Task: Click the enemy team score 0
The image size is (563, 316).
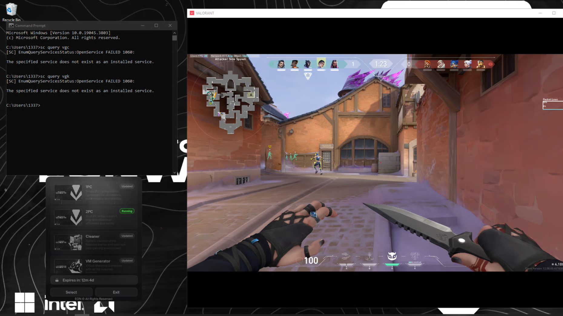Action: pos(409,64)
